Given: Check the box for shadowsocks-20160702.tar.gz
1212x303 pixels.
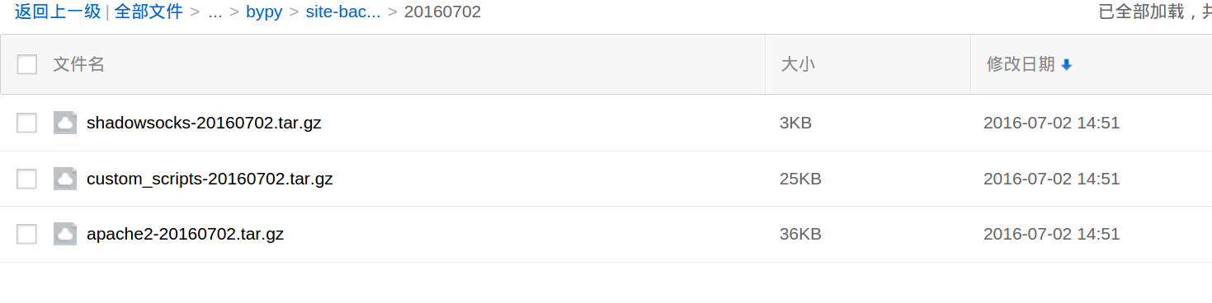Looking at the screenshot, I should [x=27, y=123].
